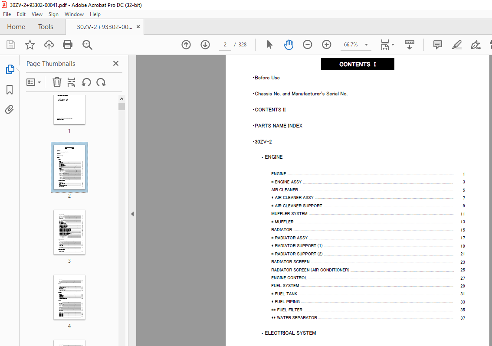Viewport: 492px width, 346px height.
Task: Zoom out with minus icon
Action: tap(308, 45)
